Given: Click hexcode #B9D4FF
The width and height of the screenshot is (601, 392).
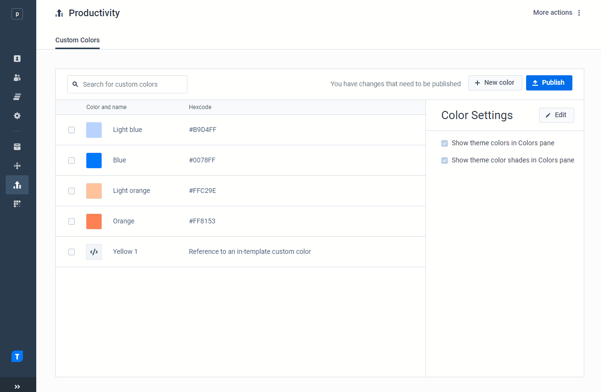Looking at the screenshot, I should (203, 130).
